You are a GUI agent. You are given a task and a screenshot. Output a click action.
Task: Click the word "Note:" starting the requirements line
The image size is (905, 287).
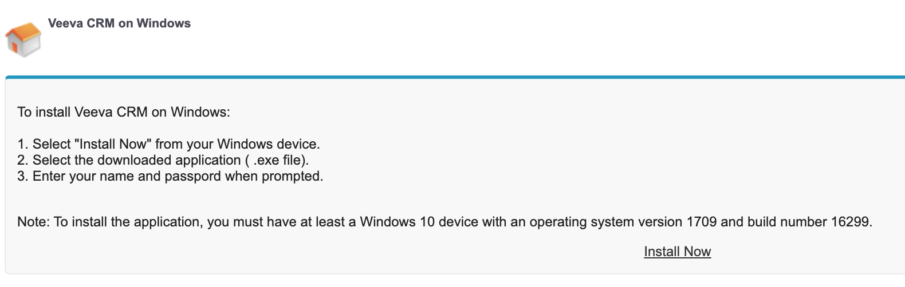click(x=34, y=222)
